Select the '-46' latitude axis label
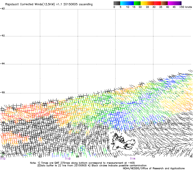 [2, 92]
